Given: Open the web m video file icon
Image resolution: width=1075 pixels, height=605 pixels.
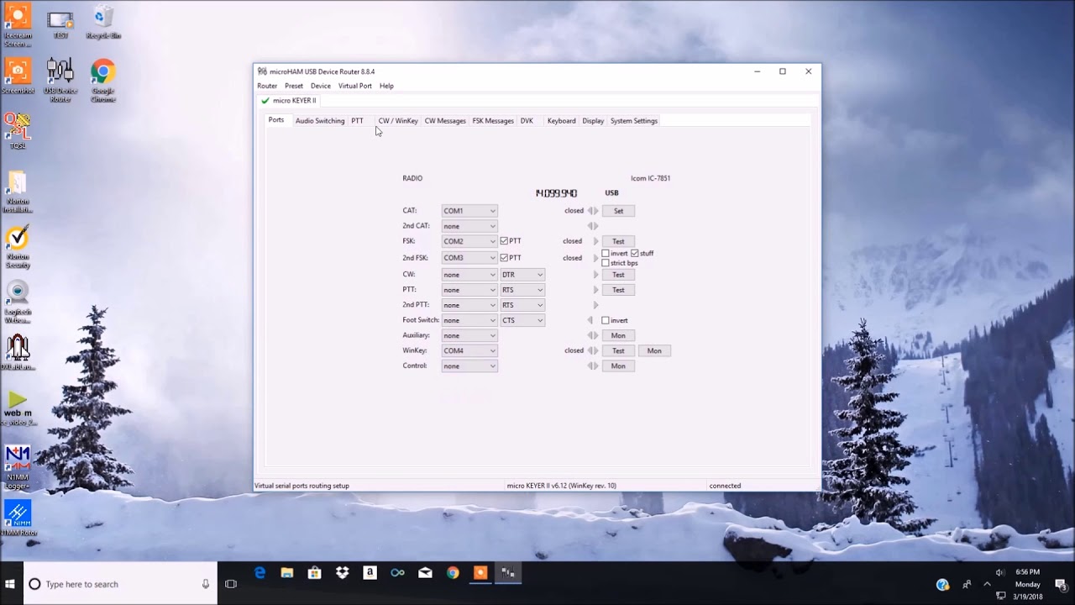Looking at the screenshot, I should tap(18, 408).
